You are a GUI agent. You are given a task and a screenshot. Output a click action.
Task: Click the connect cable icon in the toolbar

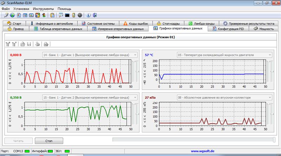6,15
